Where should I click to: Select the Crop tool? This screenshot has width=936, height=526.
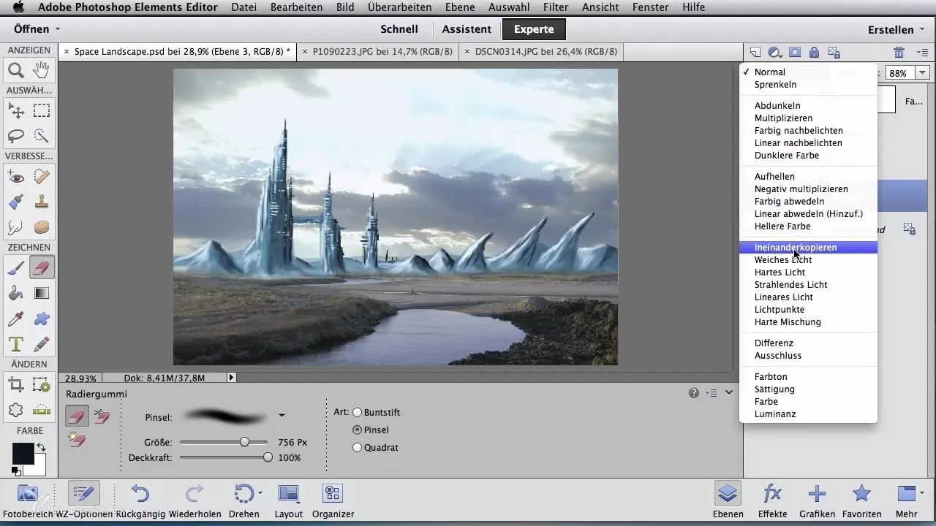16,384
